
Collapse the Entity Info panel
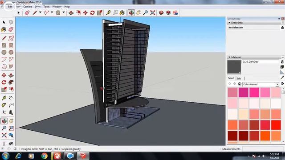tap(229, 23)
